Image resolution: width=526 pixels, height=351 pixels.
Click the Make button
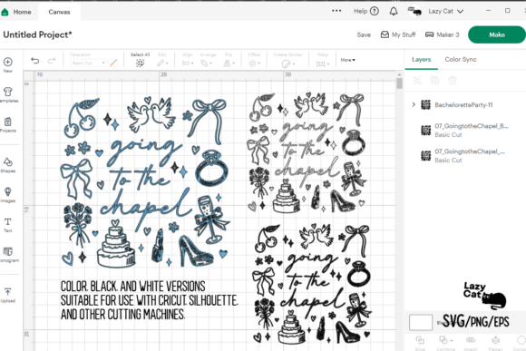497,34
